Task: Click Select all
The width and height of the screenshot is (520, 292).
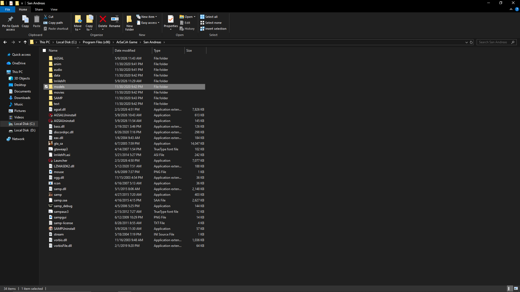Action: pyautogui.click(x=209, y=17)
